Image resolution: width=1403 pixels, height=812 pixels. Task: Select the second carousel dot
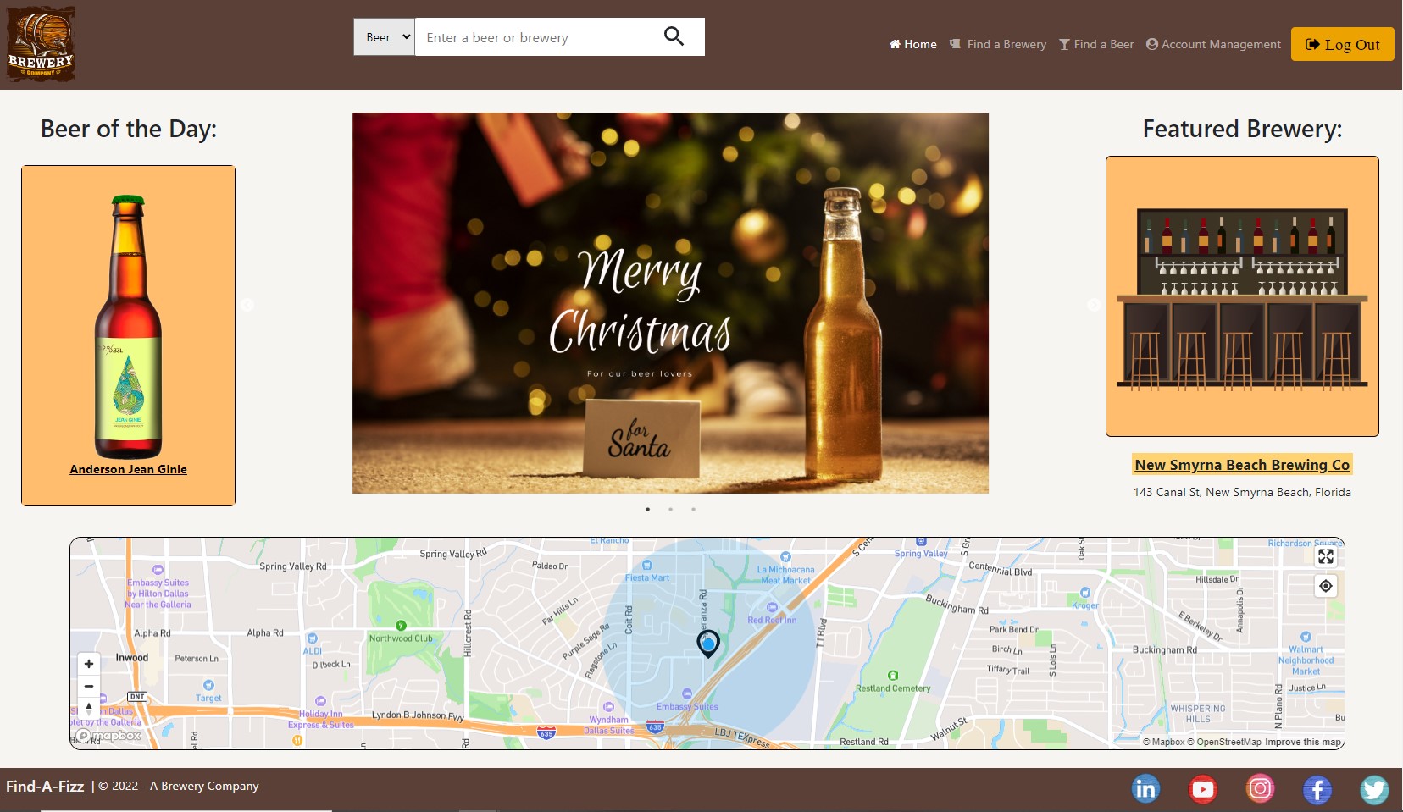pos(671,509)
